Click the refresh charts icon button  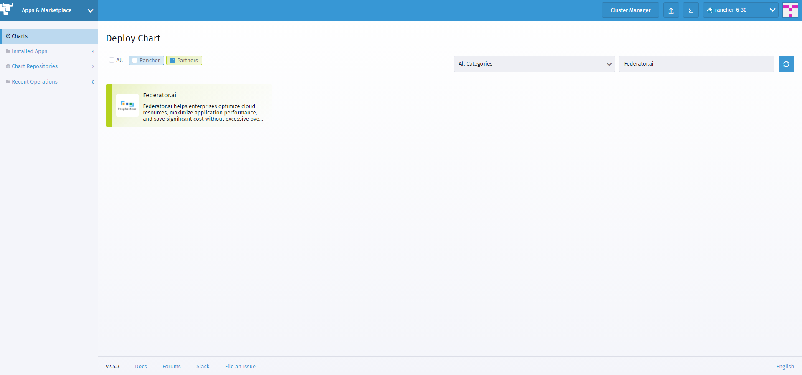point(786,64)
